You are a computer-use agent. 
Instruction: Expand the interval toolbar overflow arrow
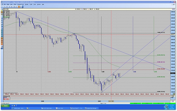click(x=23, y=7)
